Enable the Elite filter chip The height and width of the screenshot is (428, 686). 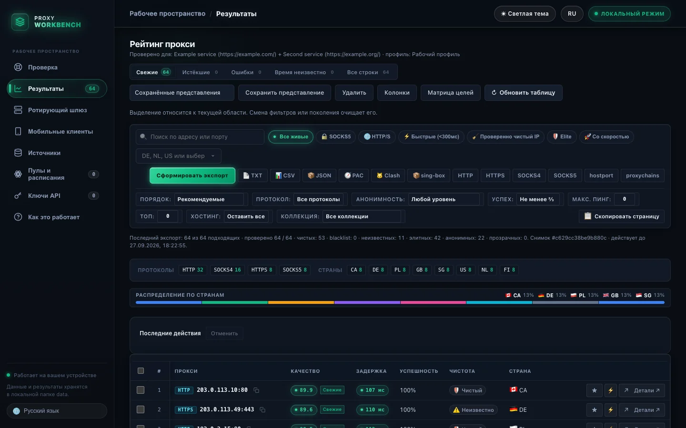pyautogui.click(x=562, y=137)
